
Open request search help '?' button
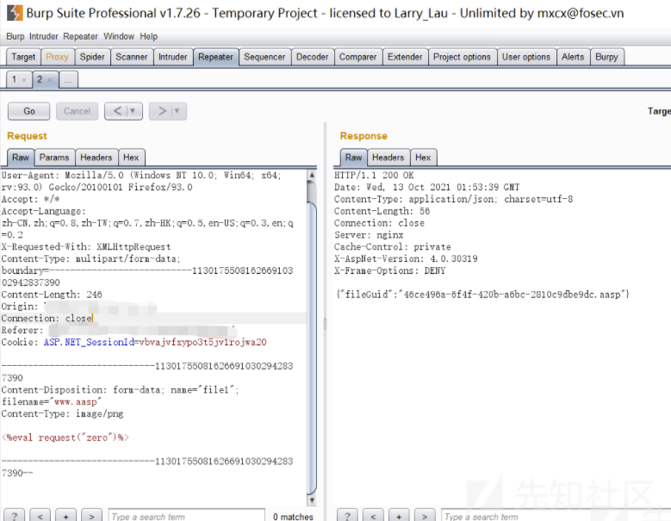15,517
